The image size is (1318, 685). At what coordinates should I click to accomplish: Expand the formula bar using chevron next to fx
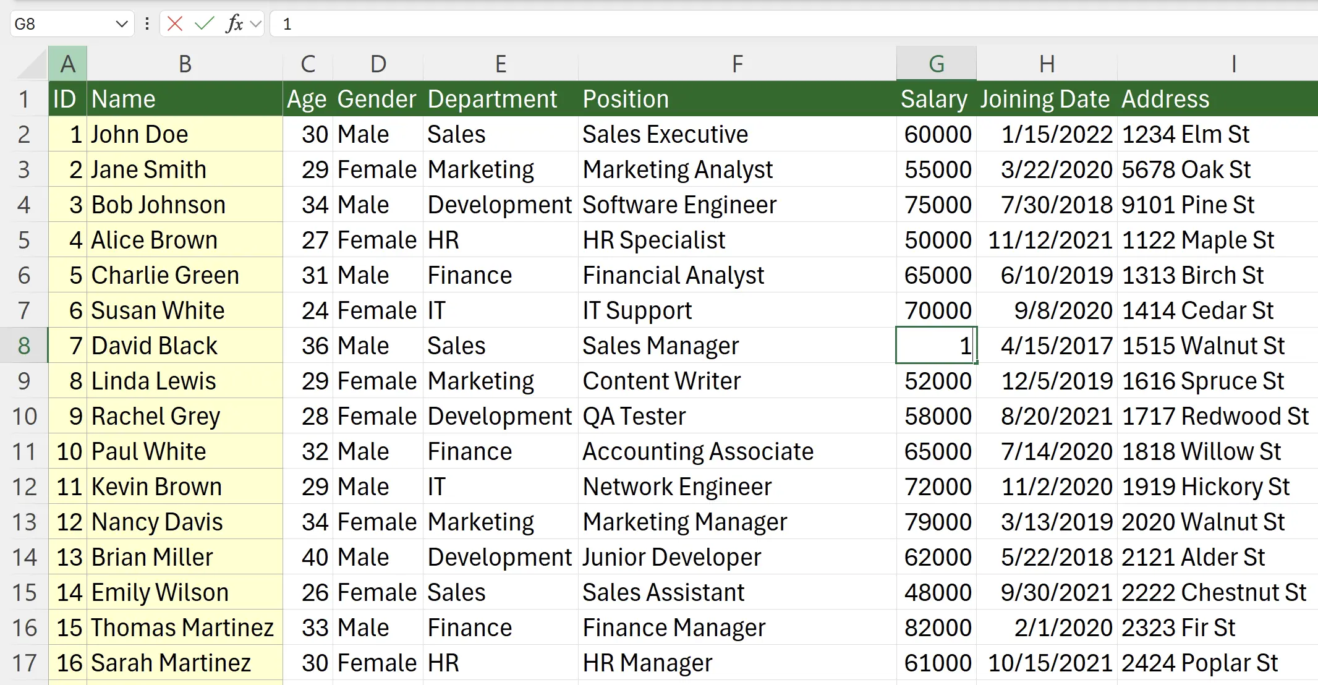[x=257, y=23]
